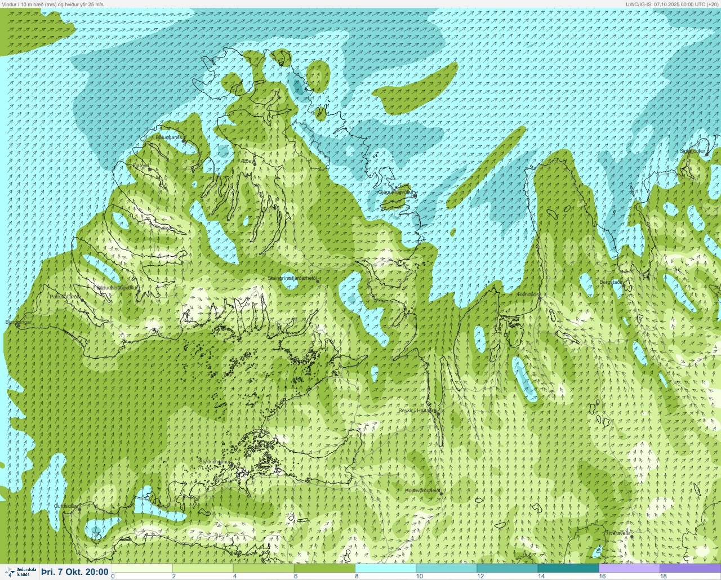Select the above-18 m/s purple legend swatch
This screenshot has width=721, height=580.
(x=691, y=568)
